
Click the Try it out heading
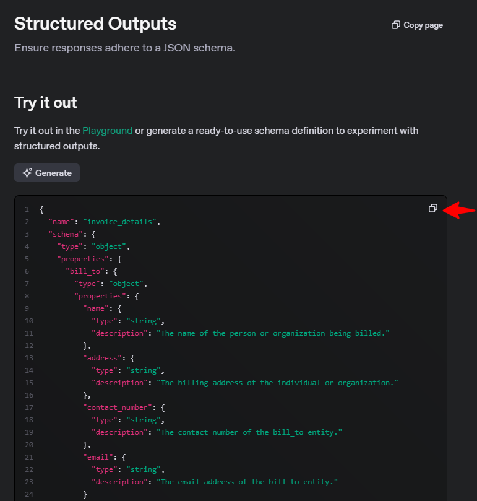pyautogui.click(x=46, y=103)
